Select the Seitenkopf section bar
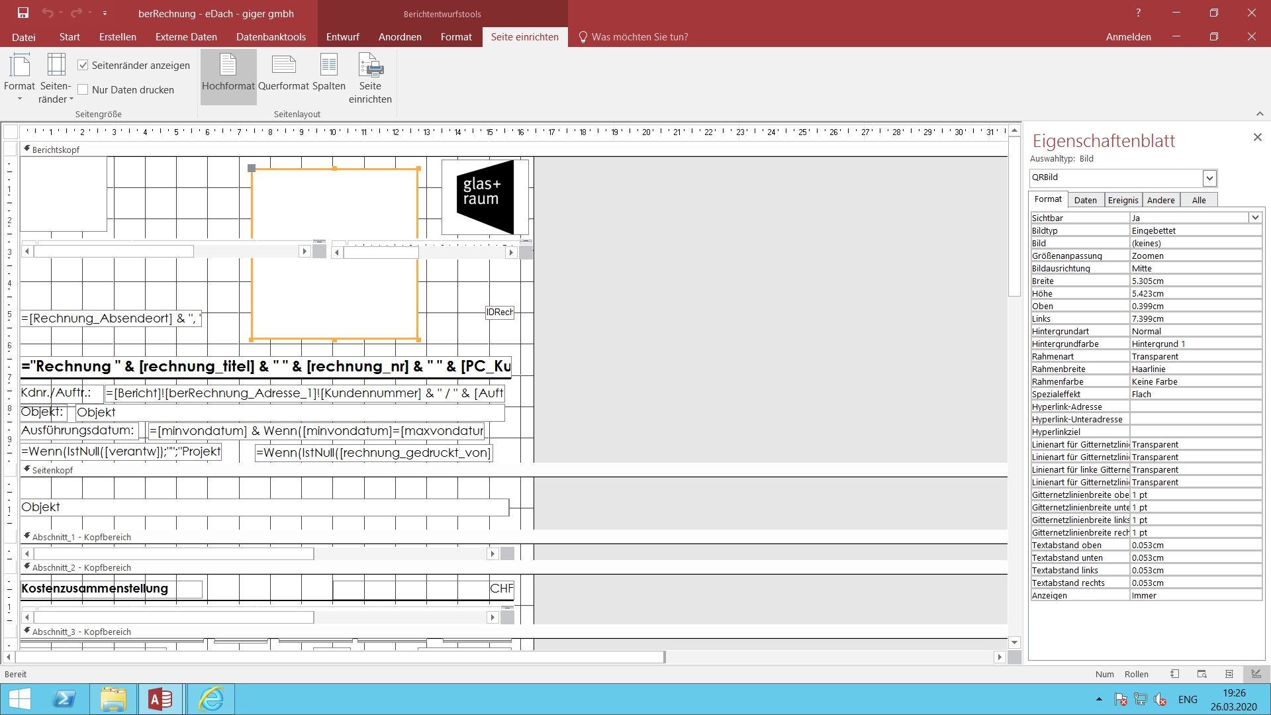This screenshot has width=1271, height=715. 514,470
